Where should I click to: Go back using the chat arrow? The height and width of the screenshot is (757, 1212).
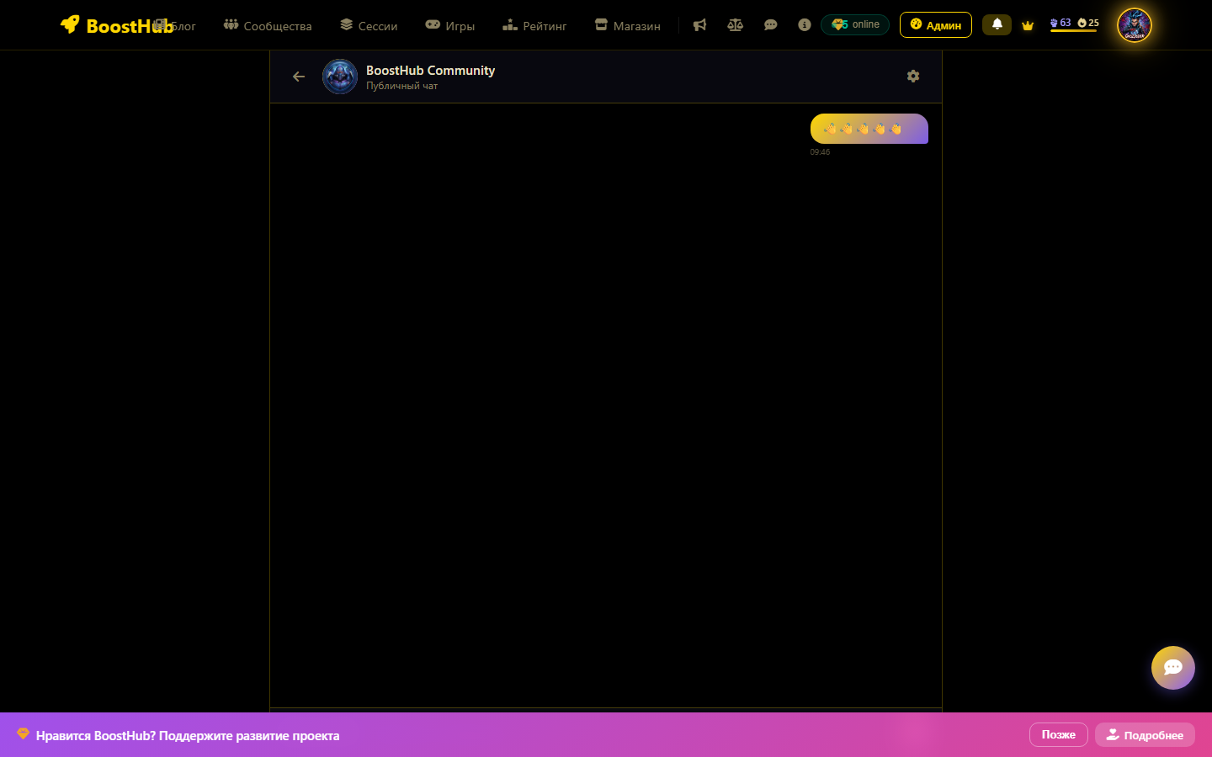(299, 77)
